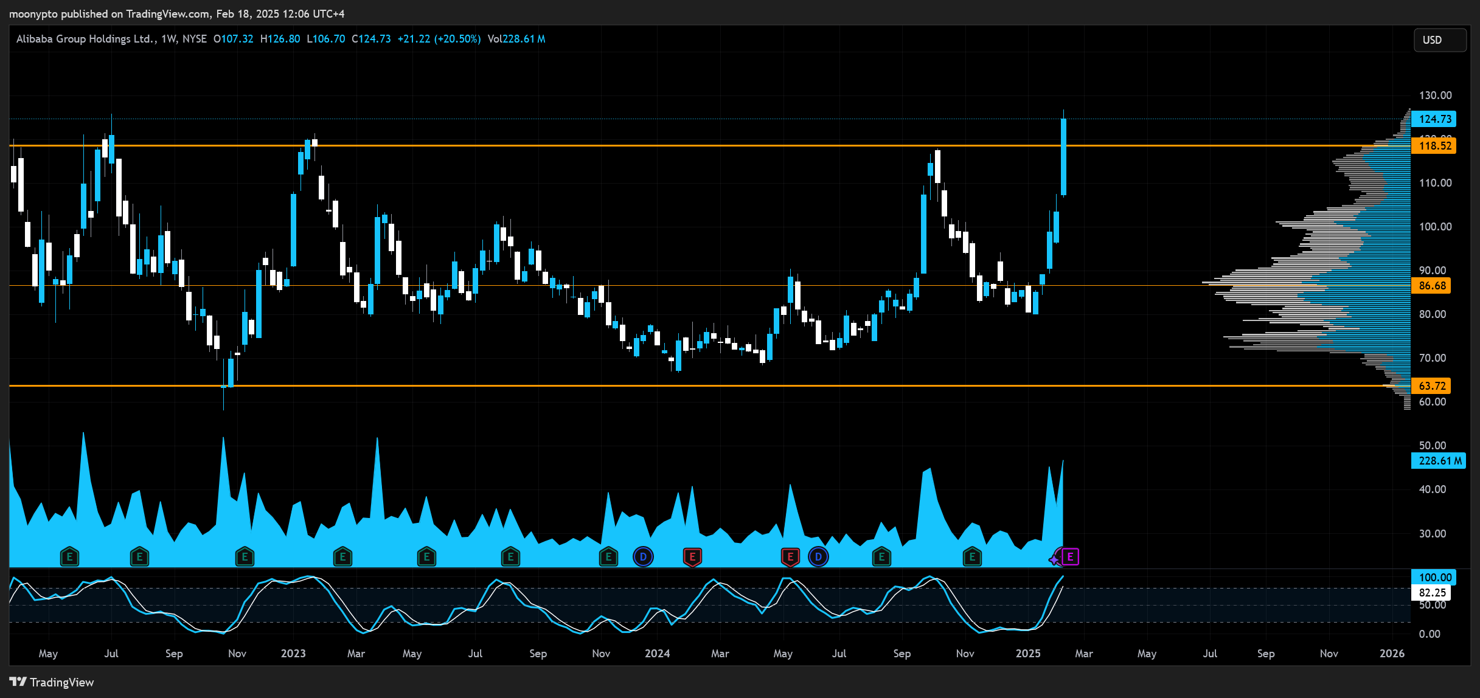1480x698 pixels.
Task: Open the earnings E marker near November 2022
Action: pos(245,556)
